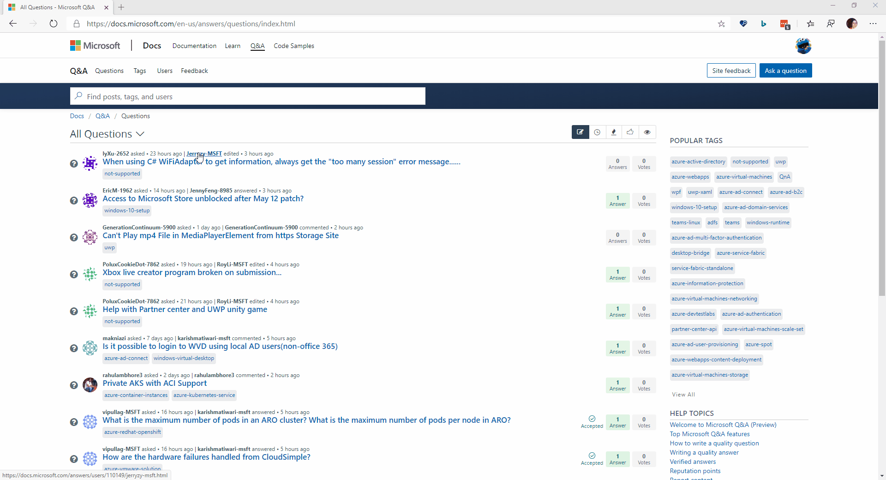Click View All under Popular Tags
Image resolution: width=886 pixels, height=480 pixels.
coord(683,395)
